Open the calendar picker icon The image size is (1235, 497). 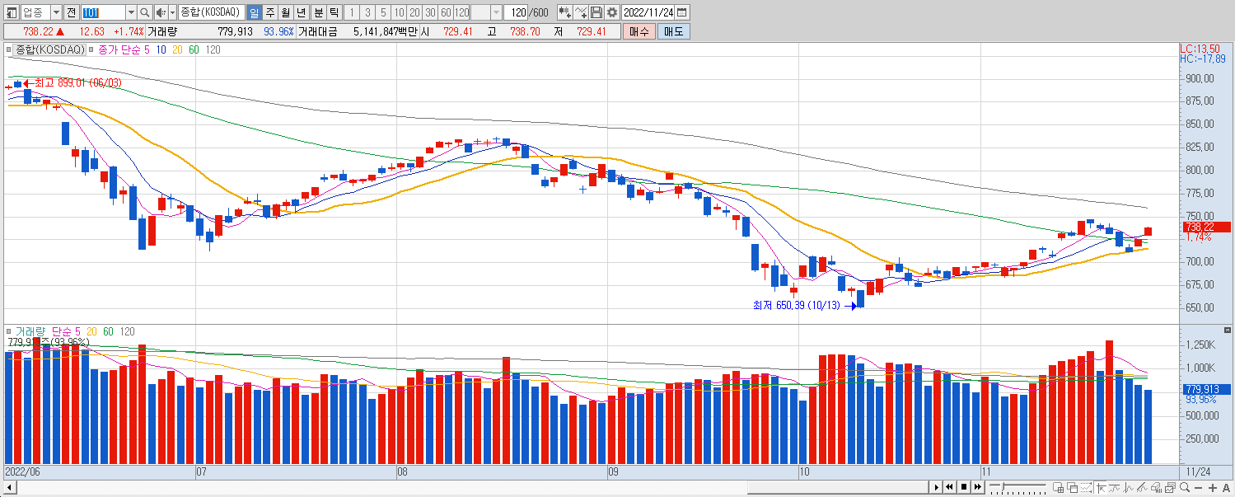pos(682,12)
